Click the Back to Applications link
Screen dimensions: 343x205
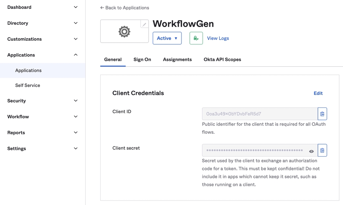pos(125,8)
